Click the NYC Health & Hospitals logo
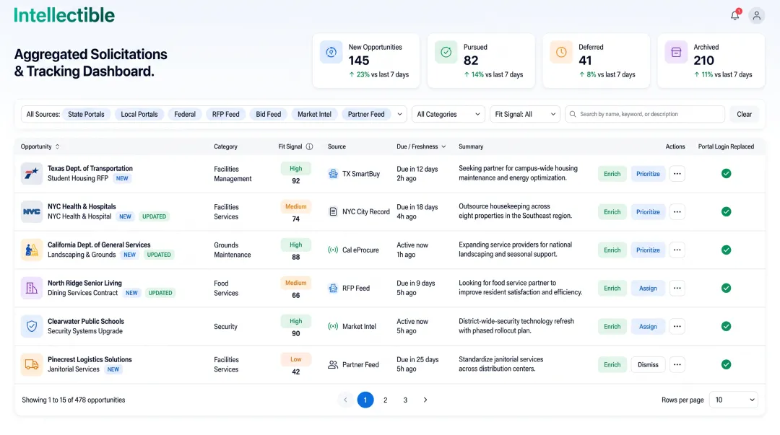This screenshot has height=435, width=780. (x=31, y=212)
